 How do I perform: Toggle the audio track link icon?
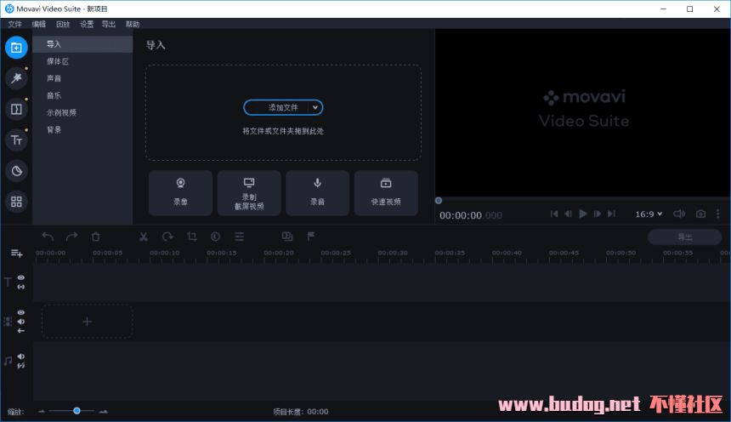point(21,366)
